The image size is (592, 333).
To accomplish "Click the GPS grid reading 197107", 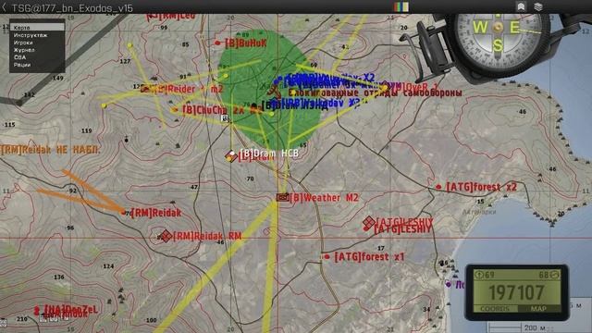I will [516, 292].
